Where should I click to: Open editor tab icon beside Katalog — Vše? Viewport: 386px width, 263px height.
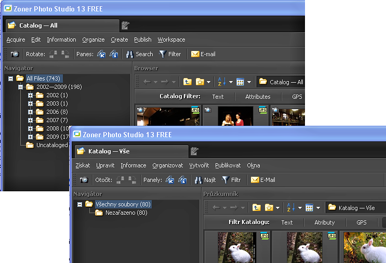tap(194, 151)
